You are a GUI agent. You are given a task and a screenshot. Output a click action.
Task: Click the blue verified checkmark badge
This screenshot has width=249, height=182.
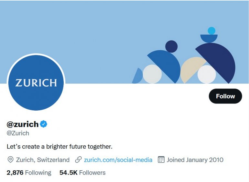[44, 124]
